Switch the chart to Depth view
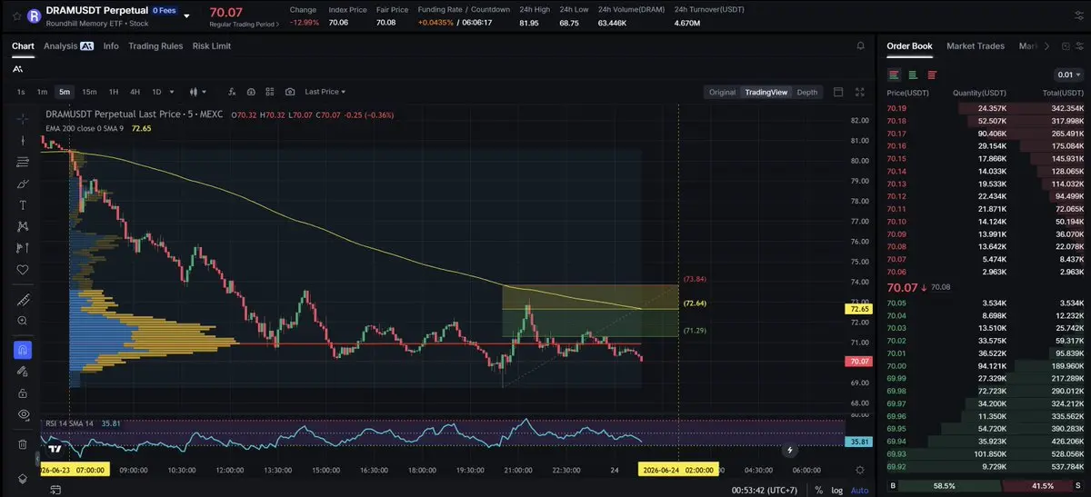The image size is (1091, 497). click(x=806, y=92)
